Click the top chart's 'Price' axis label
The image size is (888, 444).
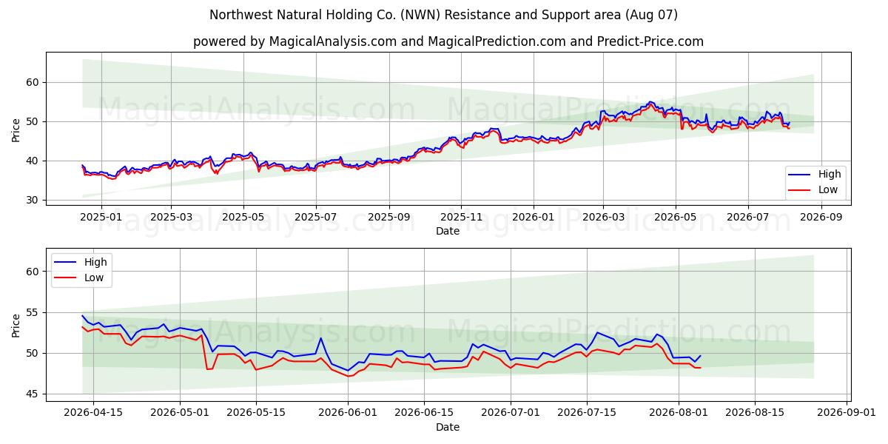(x=16, y=128)
